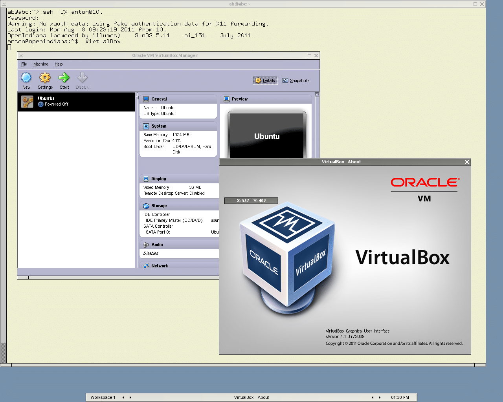This screenshot has height=402, width=503.
Task: Click the Audio section speaker icon
Action: pyautogui.click(x=146, y=245)
